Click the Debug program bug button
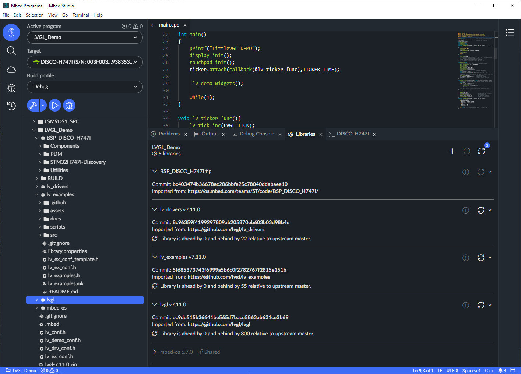521x374 pixels. pos(69,105)
